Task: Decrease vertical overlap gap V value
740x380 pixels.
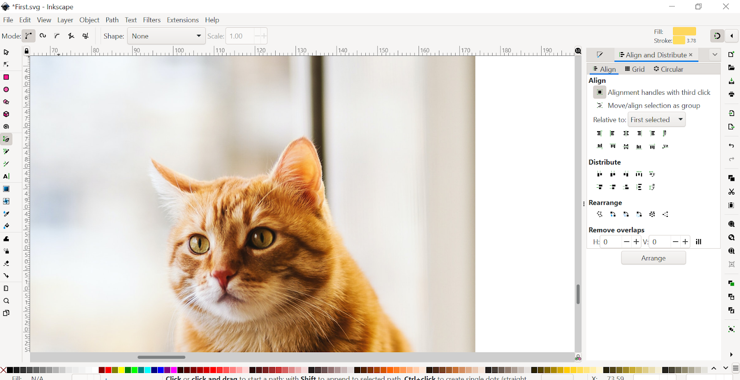Action: 675,242
